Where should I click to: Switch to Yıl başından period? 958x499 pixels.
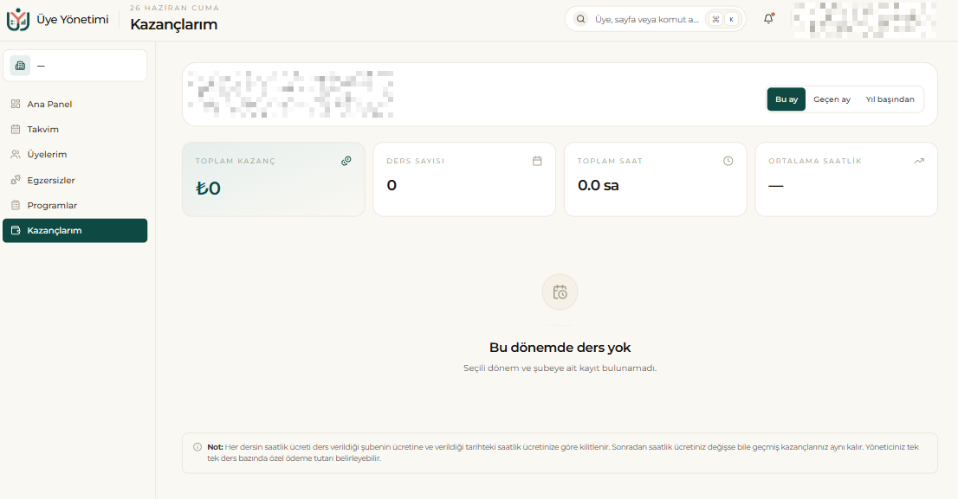[890, 99]
